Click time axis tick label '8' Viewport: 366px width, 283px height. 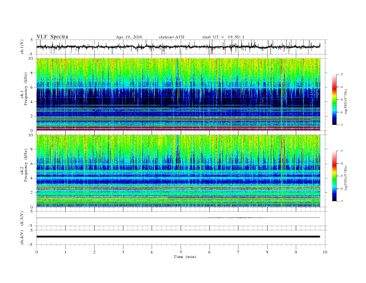267,252
